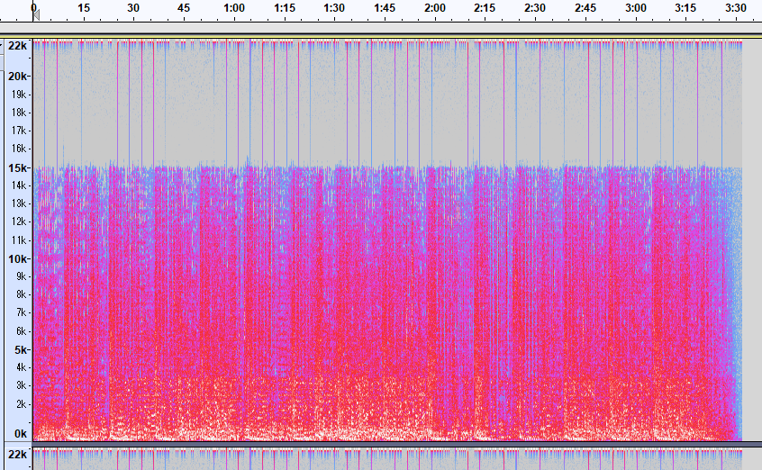Click the 3:30 mark on the timeline ruler

pos(736,8)
